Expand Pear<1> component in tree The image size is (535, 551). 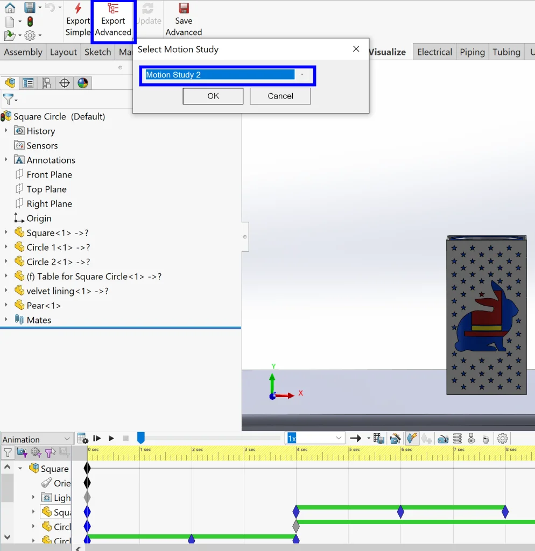pyautogui.click(x=6, y=306)
